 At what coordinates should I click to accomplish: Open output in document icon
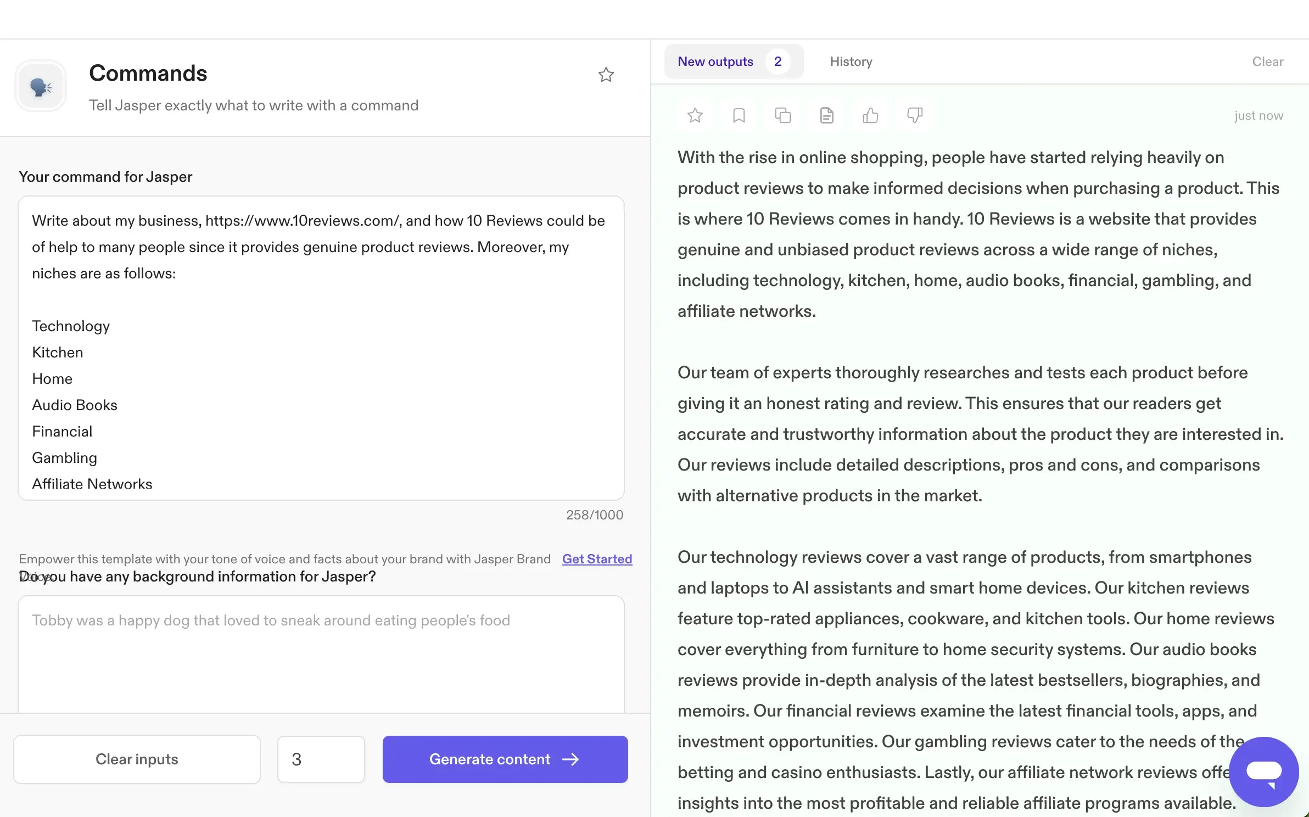coord(827,115)
